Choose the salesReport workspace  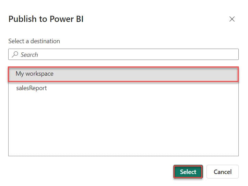coord(123,88)
